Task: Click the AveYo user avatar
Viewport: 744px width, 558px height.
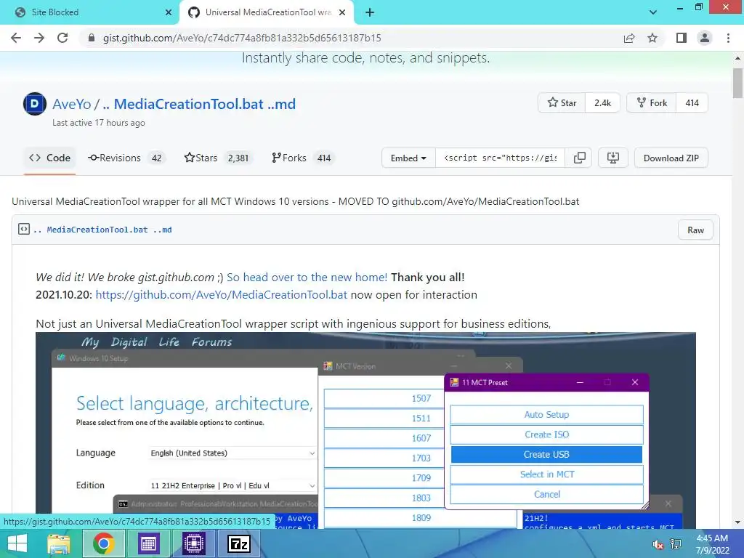Action: pyautogui.click(x=35, y=104)
